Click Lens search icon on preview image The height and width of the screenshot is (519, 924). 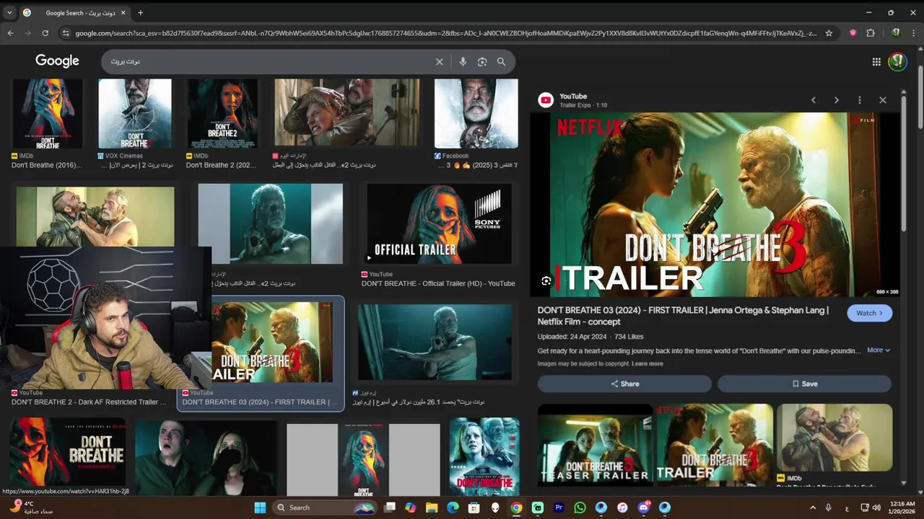(546, 281)
